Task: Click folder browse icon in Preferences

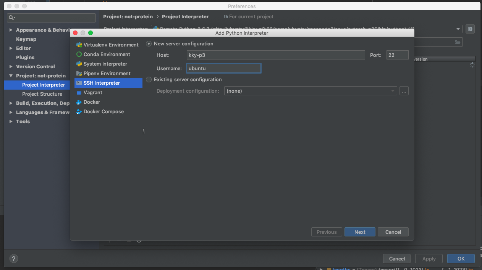Action: [x=457, y=42]
